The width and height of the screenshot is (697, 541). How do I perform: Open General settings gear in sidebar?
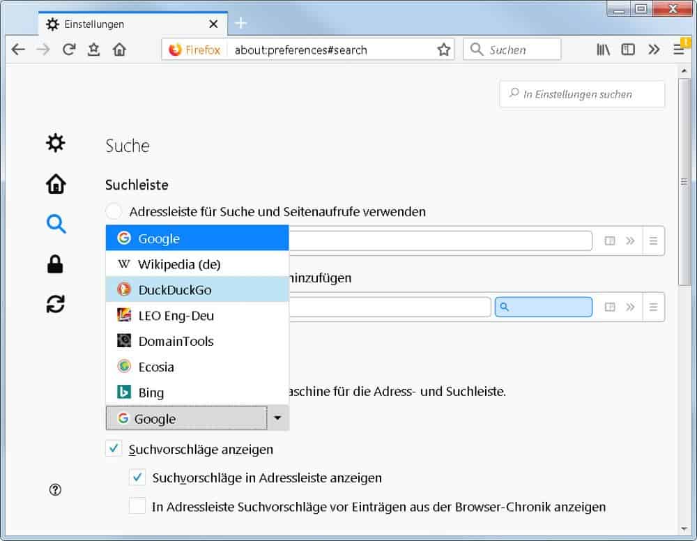[x=55, y=144]
